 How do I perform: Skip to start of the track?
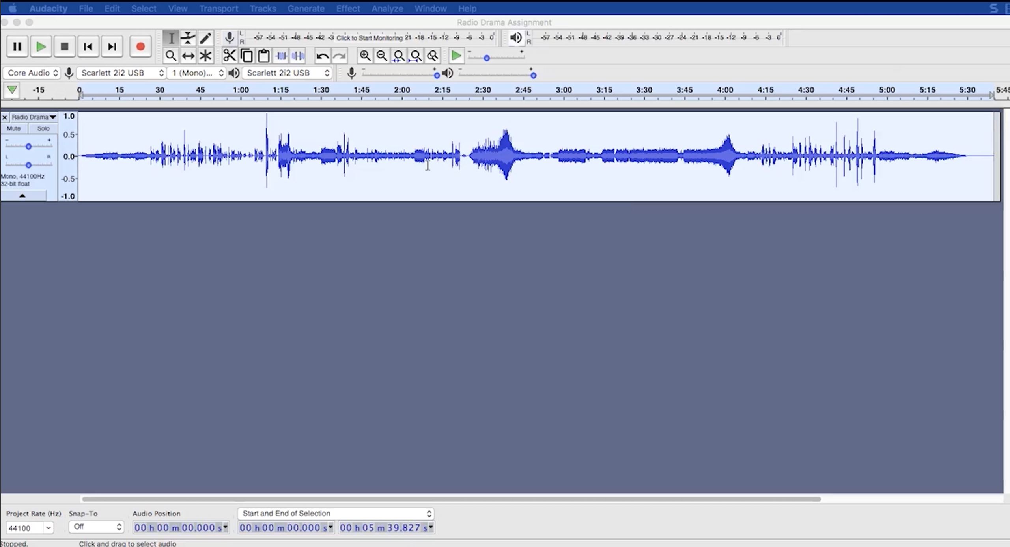(x=88, y=47)
